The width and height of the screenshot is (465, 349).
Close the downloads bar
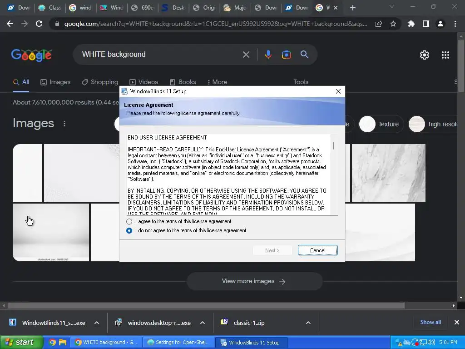[457, 322]
